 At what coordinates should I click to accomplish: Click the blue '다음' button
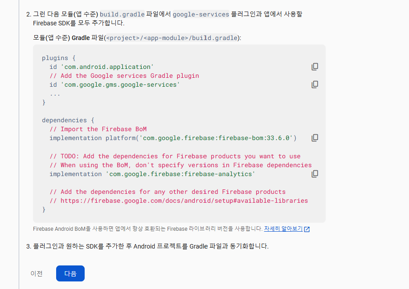pos(70,273)
